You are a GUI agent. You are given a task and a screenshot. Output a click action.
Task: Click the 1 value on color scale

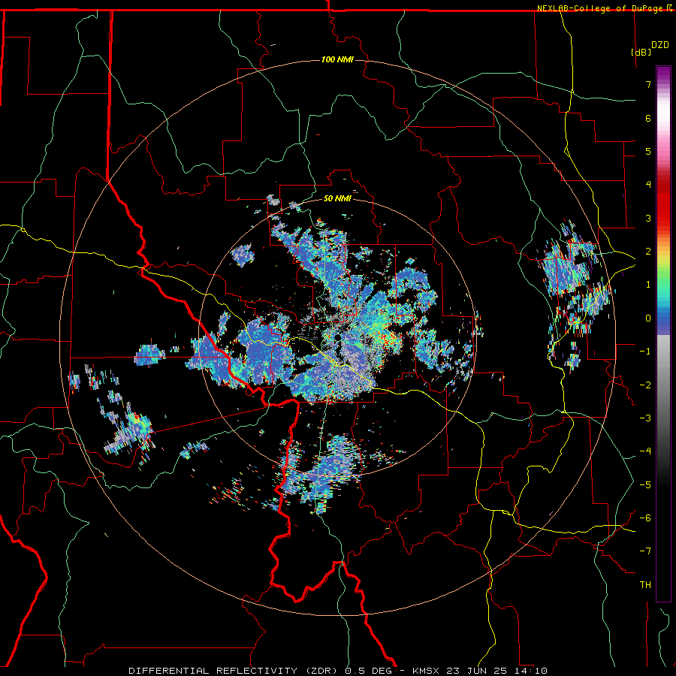tap(648, 285)
